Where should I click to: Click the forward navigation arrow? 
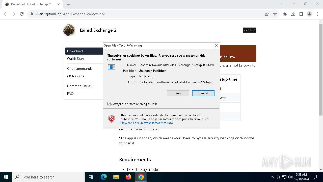[x=14, y=14]
